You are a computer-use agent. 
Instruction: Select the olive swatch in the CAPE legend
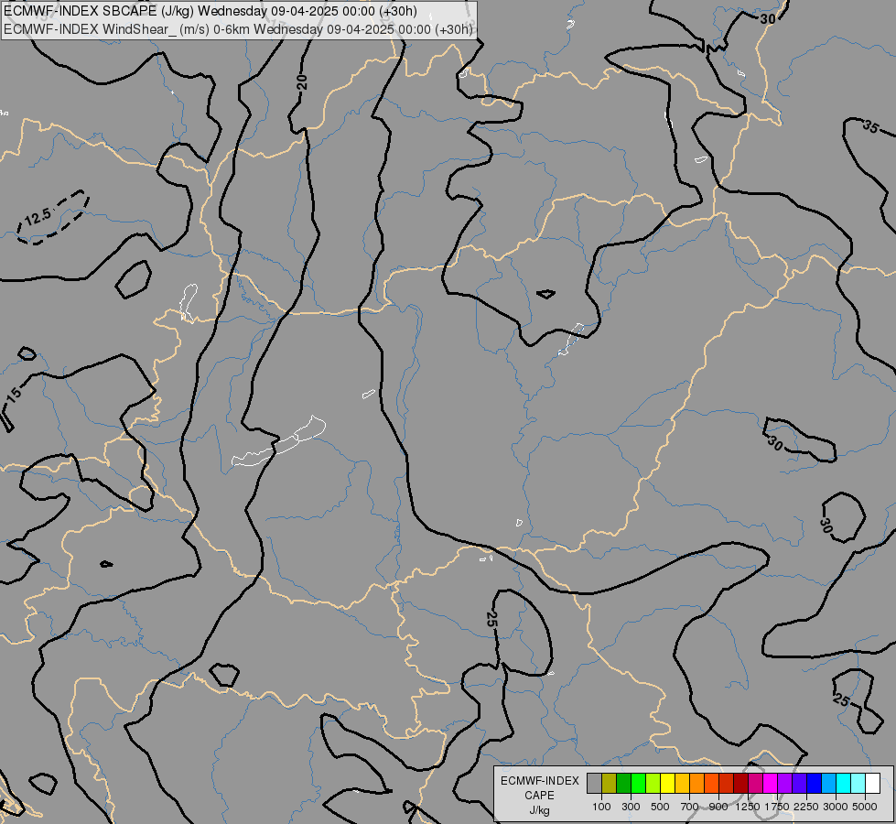(x=610, y=783)
